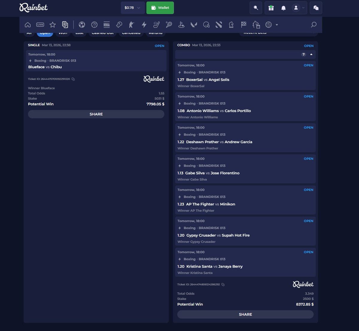Copy the combo bet ticket ID

[223, 284]
